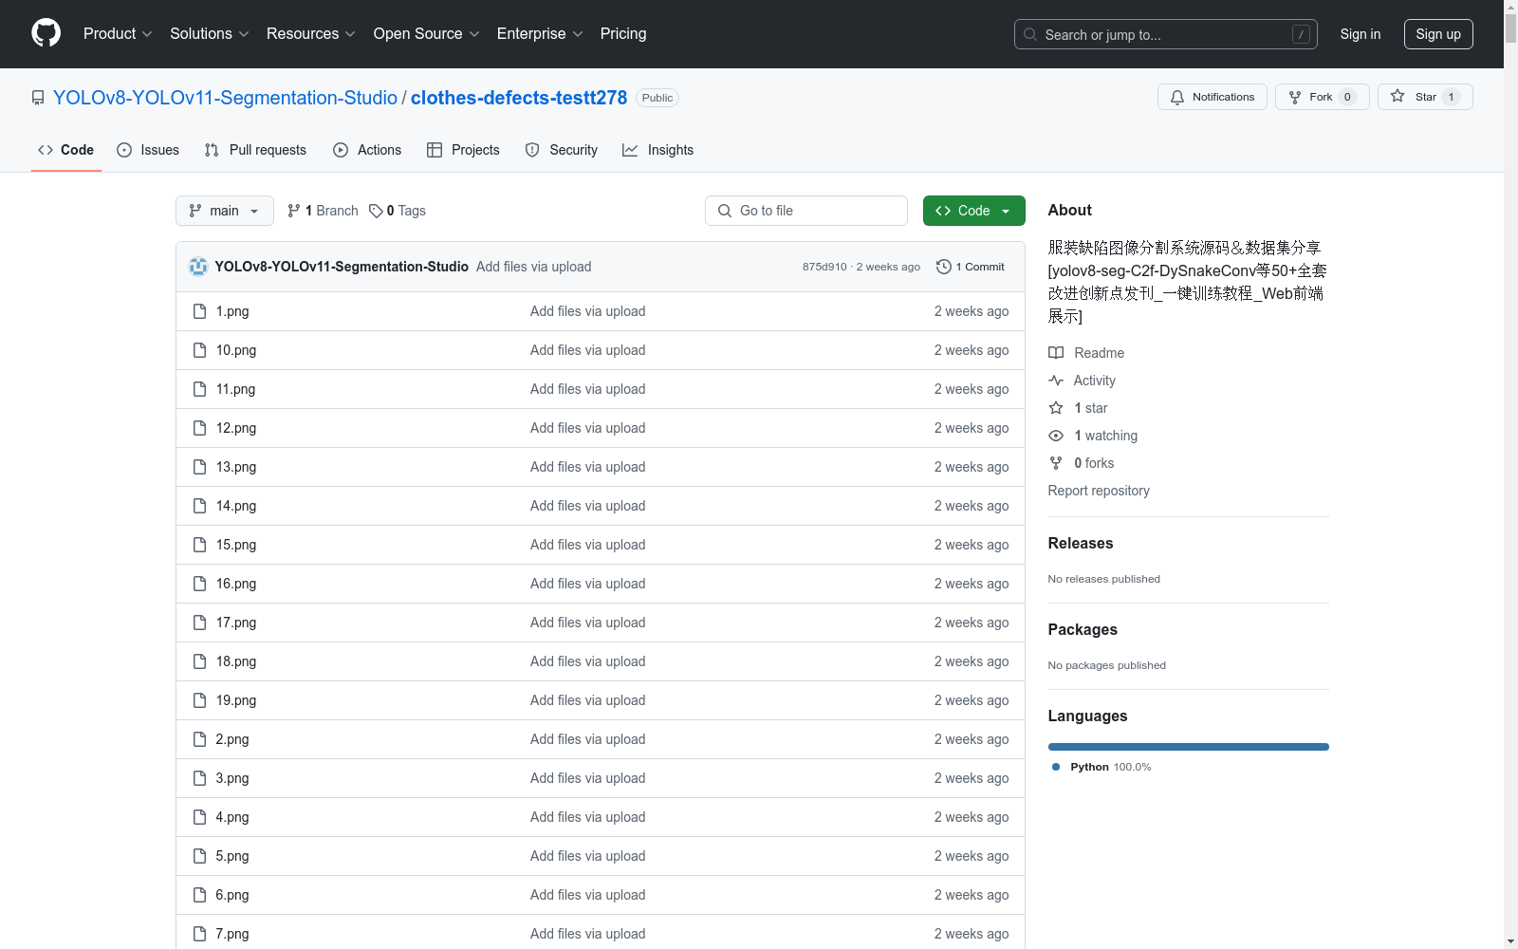
Task: Expand the Solutions menu
Action: [x=210, y=34]
